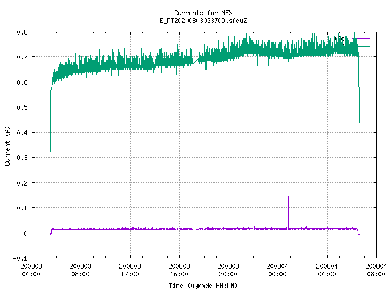The image size is (388, 291).
Task: Click the y-axis tick label '0.2'
Action: click(x=22, y=183)
